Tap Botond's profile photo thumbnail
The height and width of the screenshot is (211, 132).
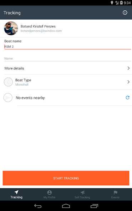click(x=11, y=28)
